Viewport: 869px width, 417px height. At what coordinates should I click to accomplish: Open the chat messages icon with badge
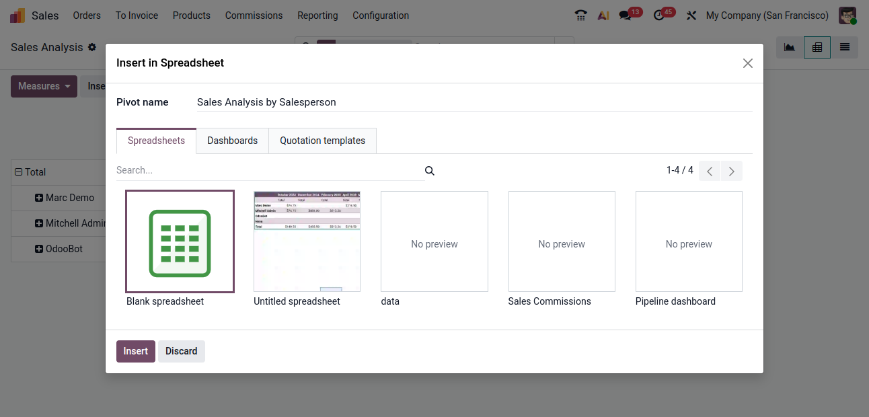click(626, 15)
